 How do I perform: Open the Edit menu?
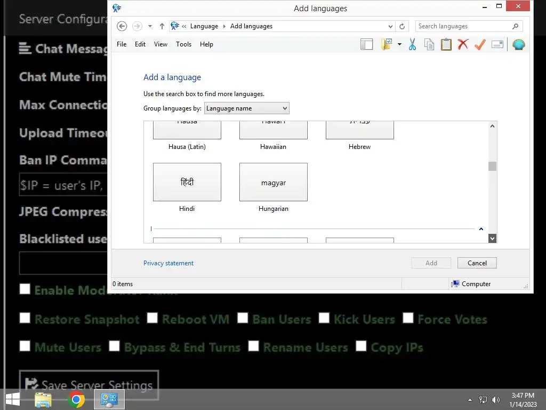click(140, 44)
